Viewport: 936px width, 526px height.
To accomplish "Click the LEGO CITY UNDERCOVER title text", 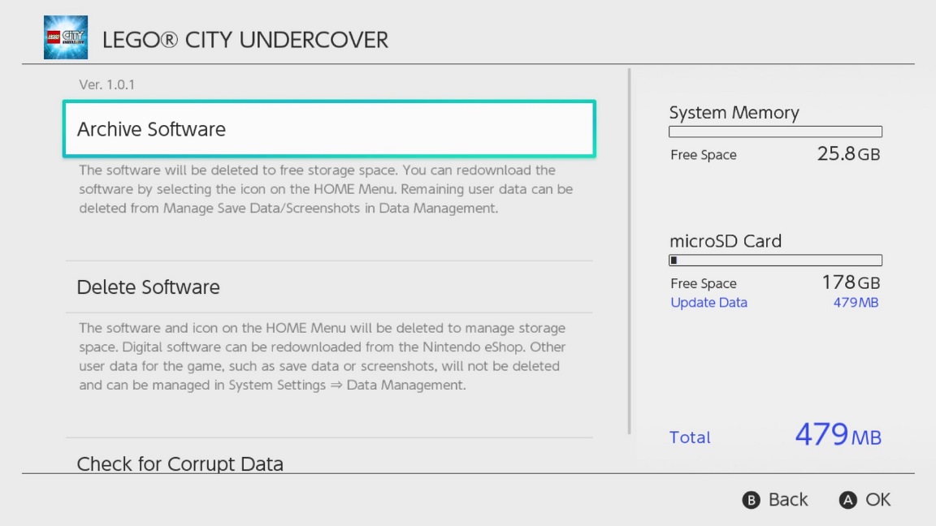I will coord(245,40).
